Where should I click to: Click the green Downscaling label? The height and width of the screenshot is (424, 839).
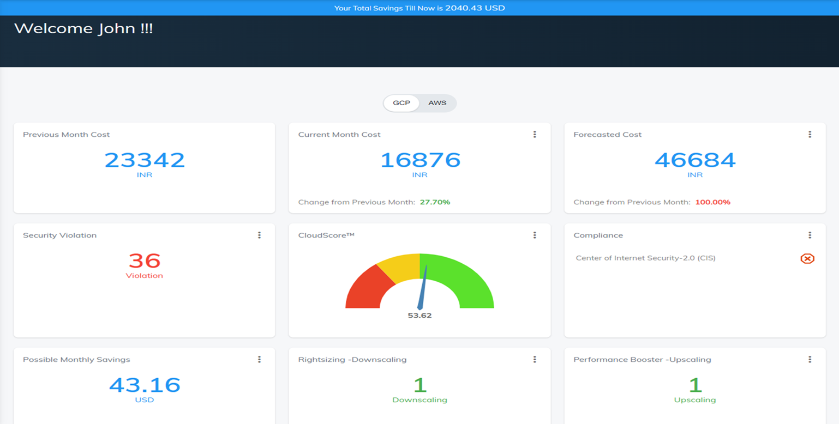pyautogui.click(x=419, y=400)
